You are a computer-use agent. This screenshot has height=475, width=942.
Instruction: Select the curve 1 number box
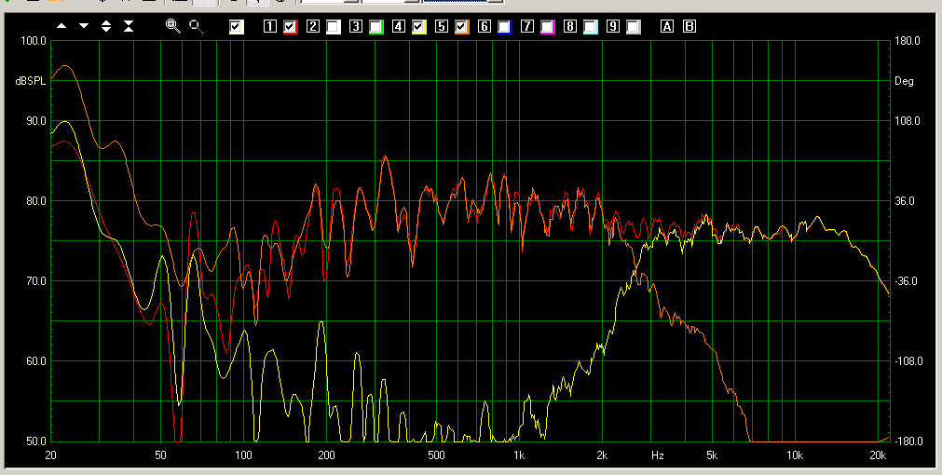coord(270,27)
